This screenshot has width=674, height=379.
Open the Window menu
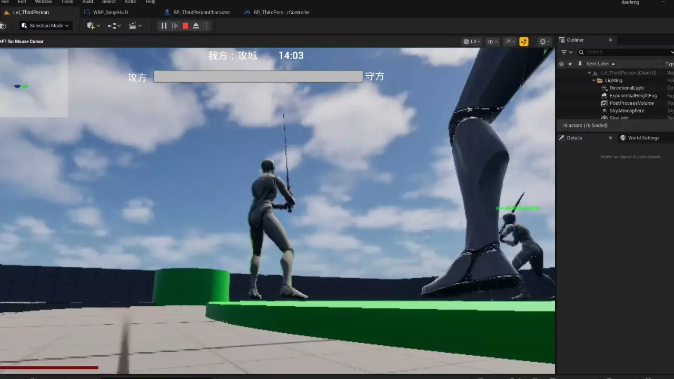(x=43, y=2)
